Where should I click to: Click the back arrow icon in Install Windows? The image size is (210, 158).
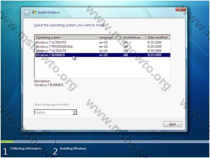point(27,13)
